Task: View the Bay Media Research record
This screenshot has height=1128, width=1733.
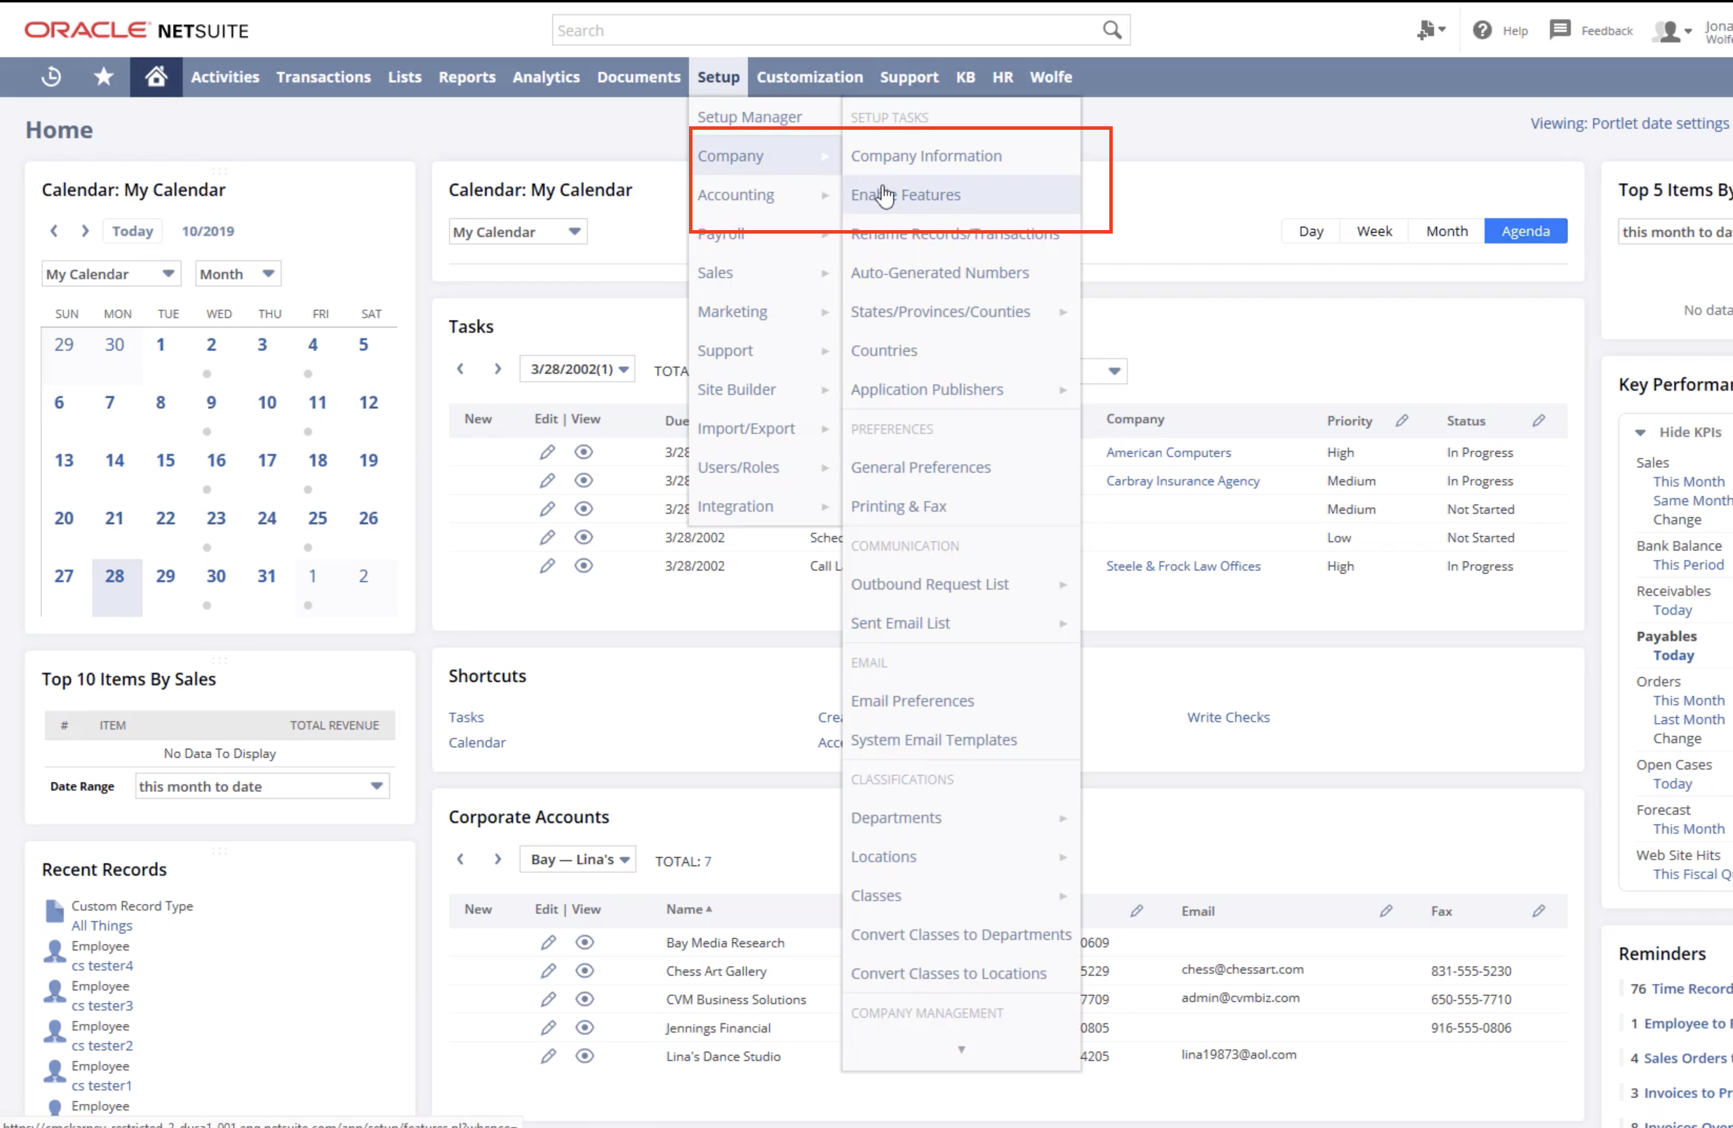Action: (x=584, y=942)
